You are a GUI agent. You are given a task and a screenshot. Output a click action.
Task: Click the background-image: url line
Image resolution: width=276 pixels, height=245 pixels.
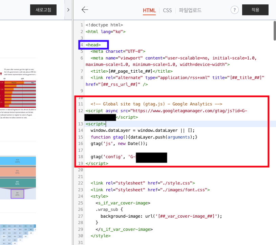coord(161,216)
